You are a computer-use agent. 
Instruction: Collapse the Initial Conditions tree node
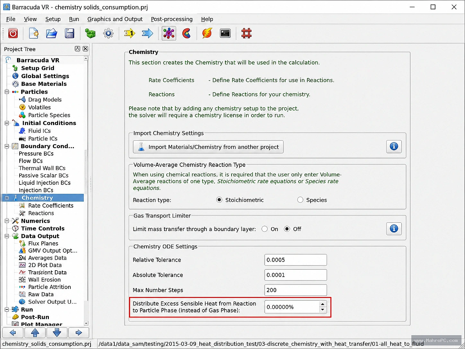pos(7,123)
